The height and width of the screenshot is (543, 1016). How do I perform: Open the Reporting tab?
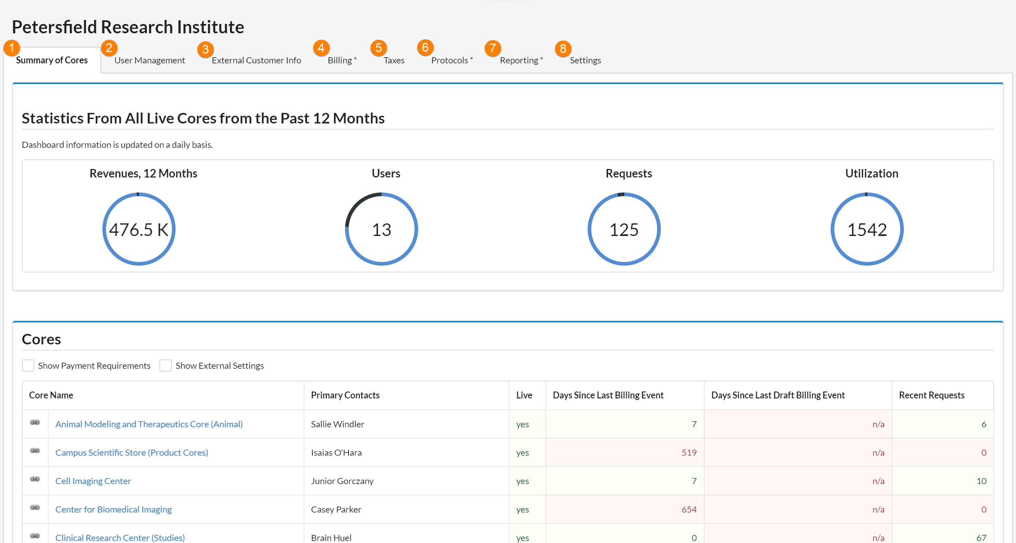tap(519, 61)
